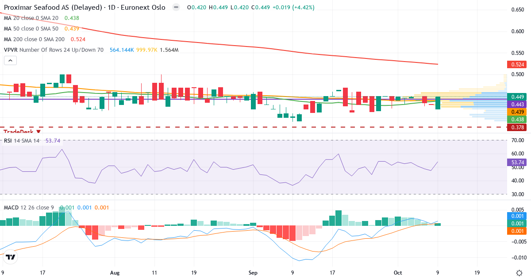Collapse the indicator legend with the chevron button
Screen dimensions: 531x279
tap(11, 61)
